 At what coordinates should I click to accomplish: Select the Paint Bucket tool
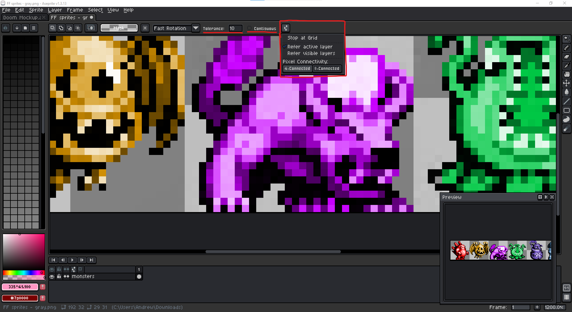(567, 92)
